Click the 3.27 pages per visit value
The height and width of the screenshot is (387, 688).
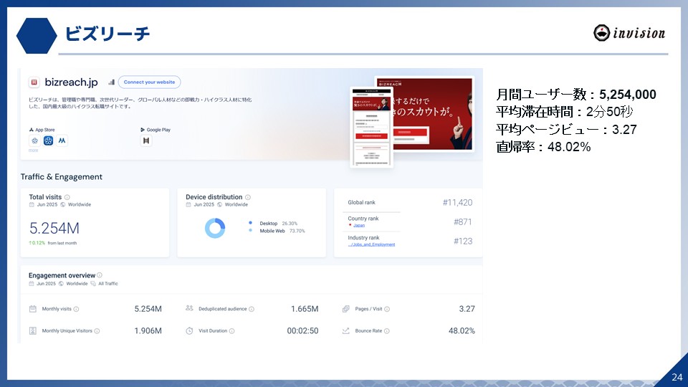[x=467, y=309]
